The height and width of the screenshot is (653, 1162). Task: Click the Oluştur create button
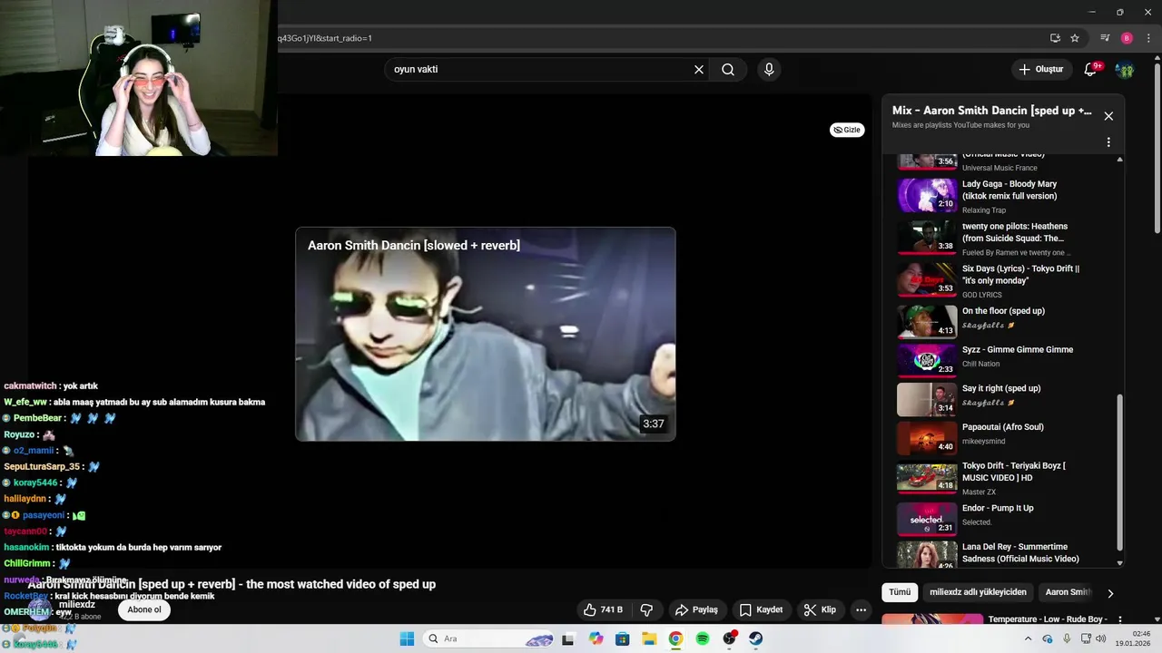point(1040,69)
